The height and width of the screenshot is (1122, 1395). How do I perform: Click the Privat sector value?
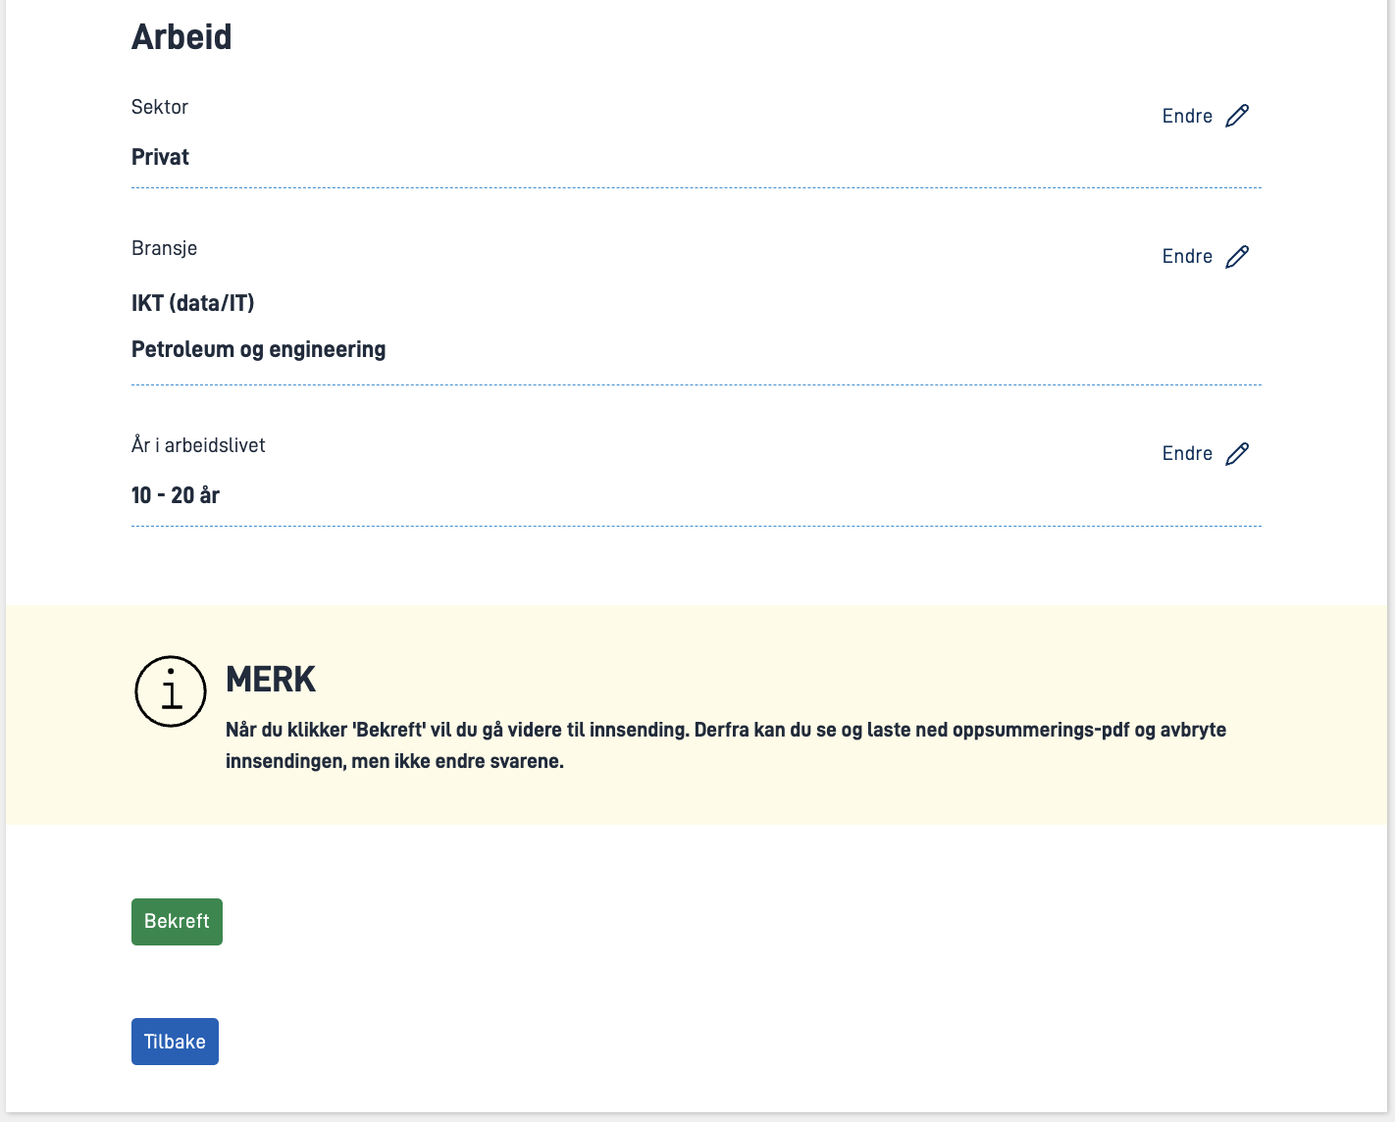tap(160, 157)
